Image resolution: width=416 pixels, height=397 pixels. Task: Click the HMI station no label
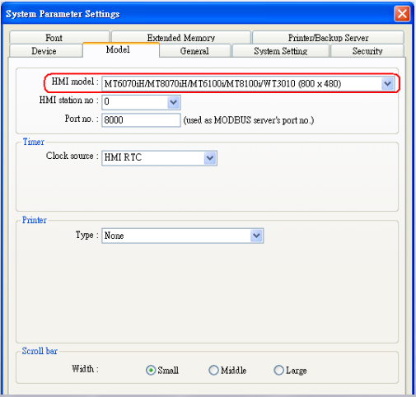[x=69, y=100]
